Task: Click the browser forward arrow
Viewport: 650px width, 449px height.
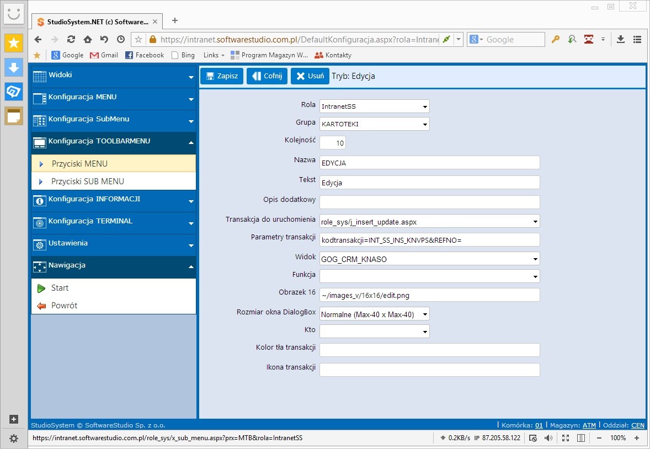Action: 55,39
